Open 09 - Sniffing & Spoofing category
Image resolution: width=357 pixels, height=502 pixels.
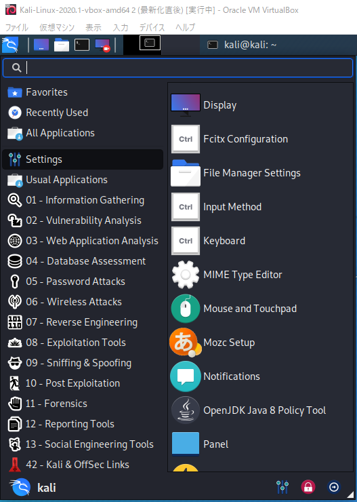pos(83,363)
